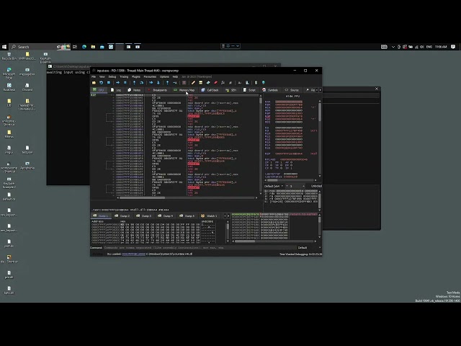The image size is (461, 346).
Task: Click the horizontal scrollbar under the disassembly
Action: pyautogui.click(x=187, y=198)
